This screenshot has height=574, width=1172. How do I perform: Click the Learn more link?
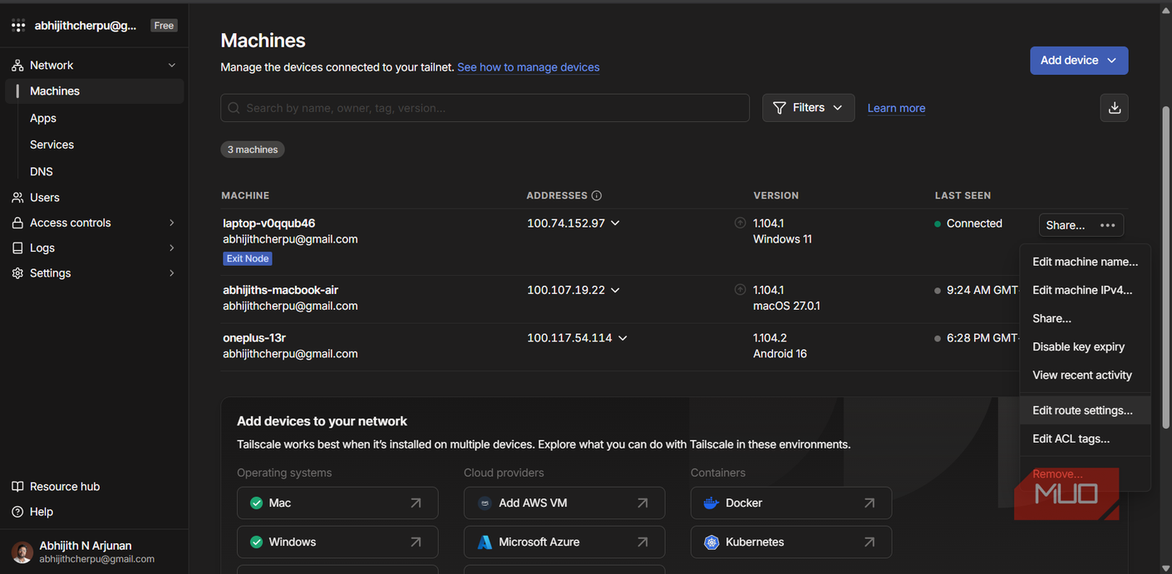(x=896, y=108)
